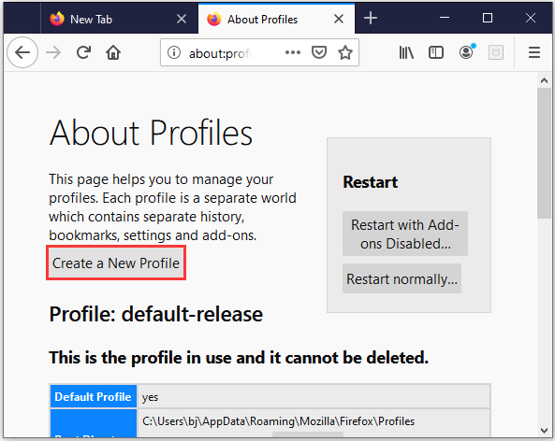The width and height of the screenshot is (555, 441).
Task: Click the greyed extension icon in toolbar
Action: [496, 52]
